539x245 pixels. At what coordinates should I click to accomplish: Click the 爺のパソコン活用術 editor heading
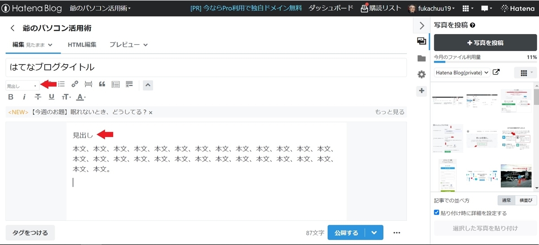[57, 28]
